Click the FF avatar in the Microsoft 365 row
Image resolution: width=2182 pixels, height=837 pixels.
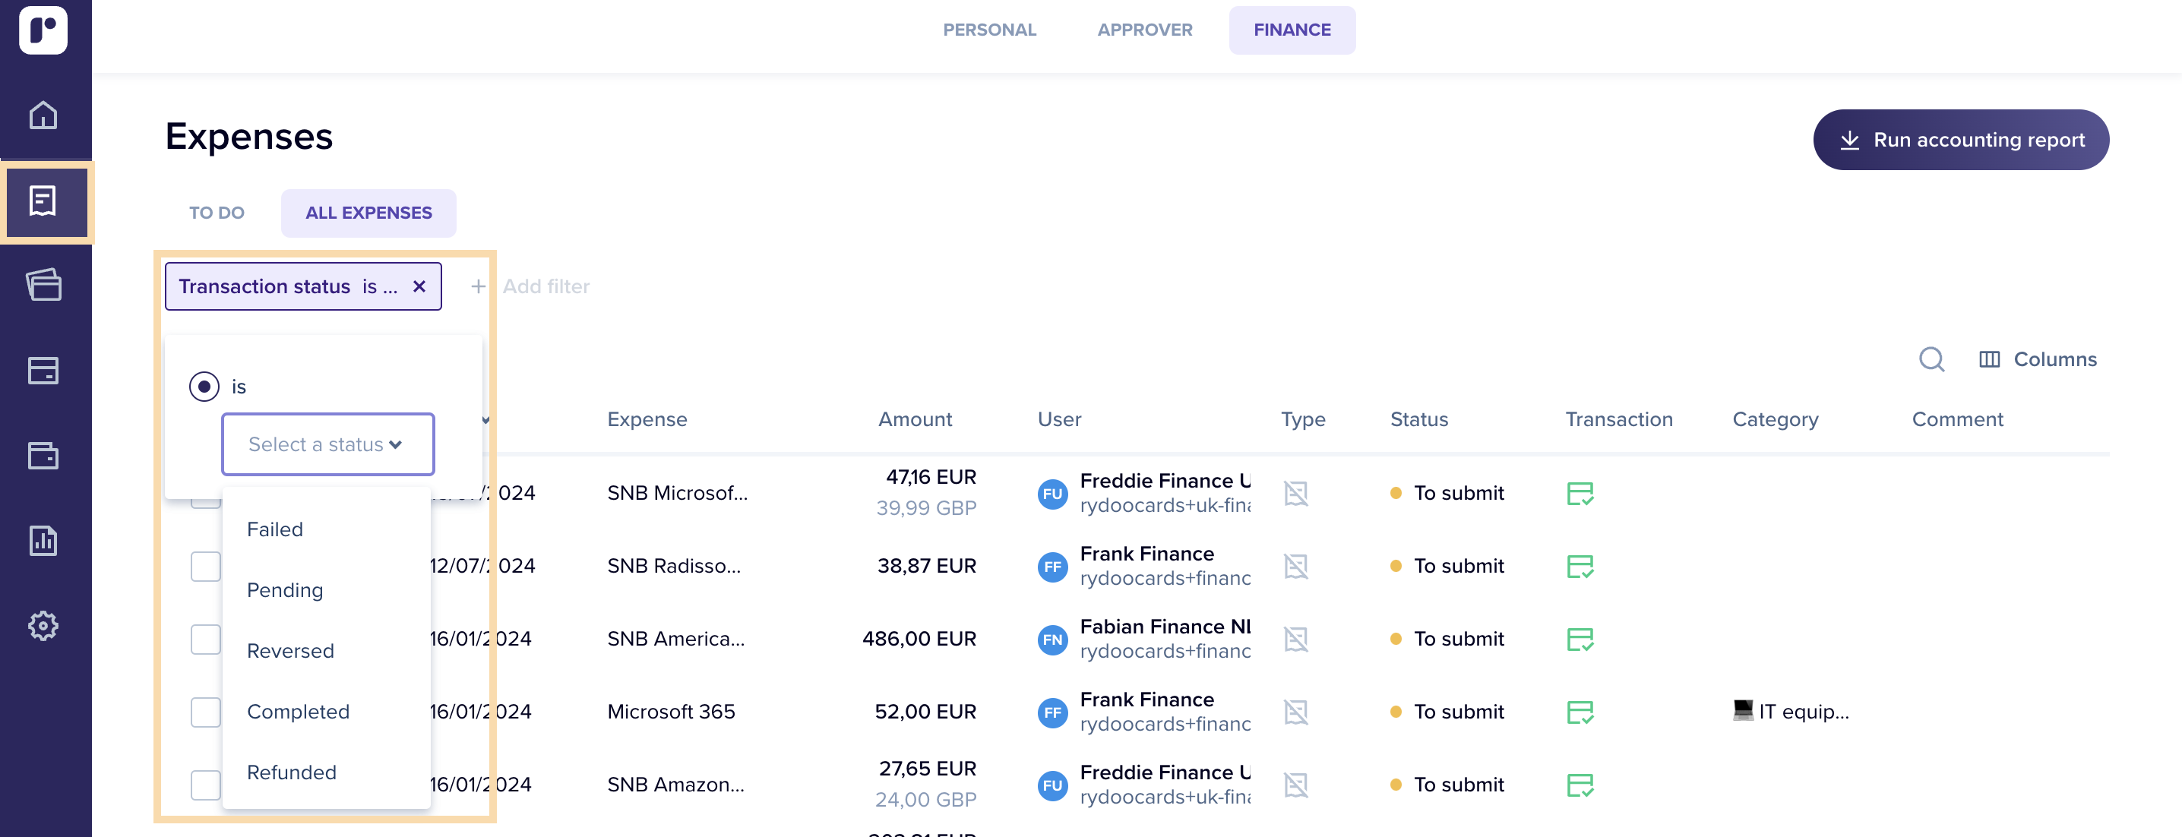click(x=1053, y=712)
